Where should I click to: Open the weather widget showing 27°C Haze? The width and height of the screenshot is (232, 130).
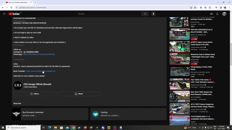pyautogui.click(x=190, y=127)
